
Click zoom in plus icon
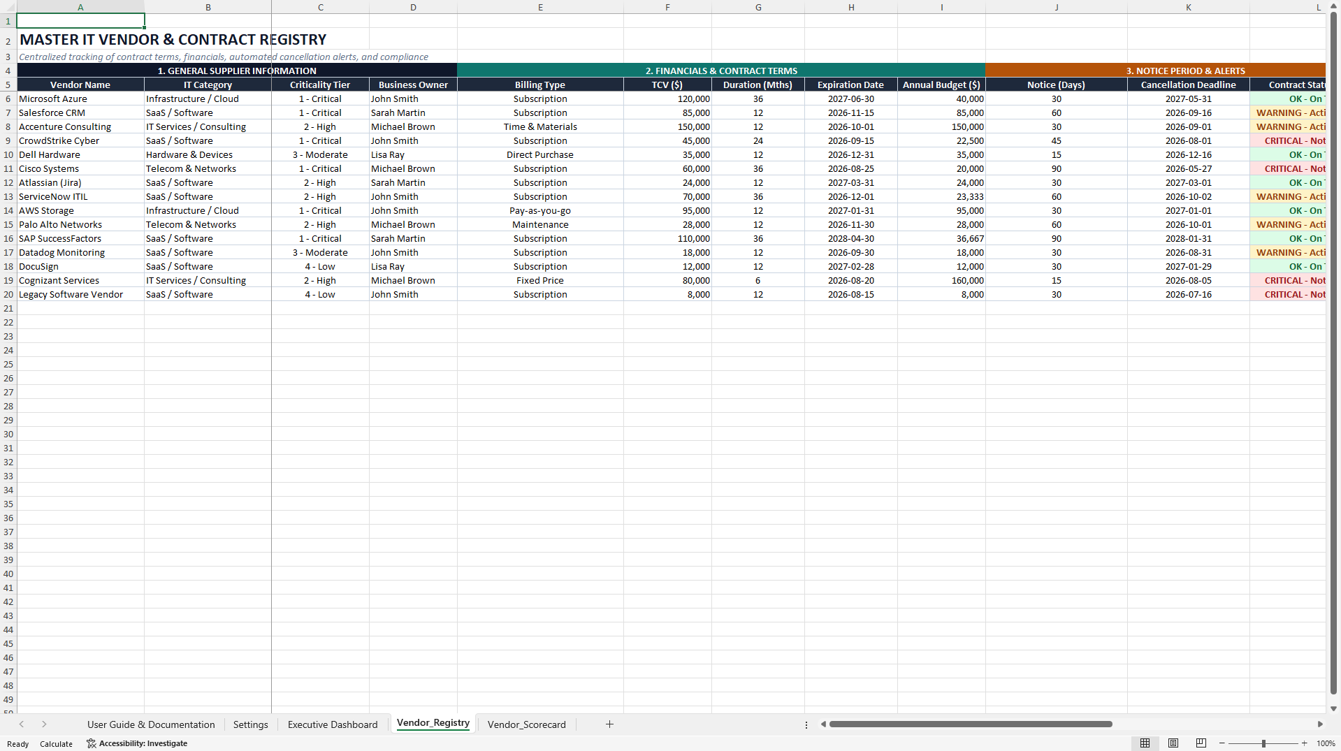tap(1304, 743)
